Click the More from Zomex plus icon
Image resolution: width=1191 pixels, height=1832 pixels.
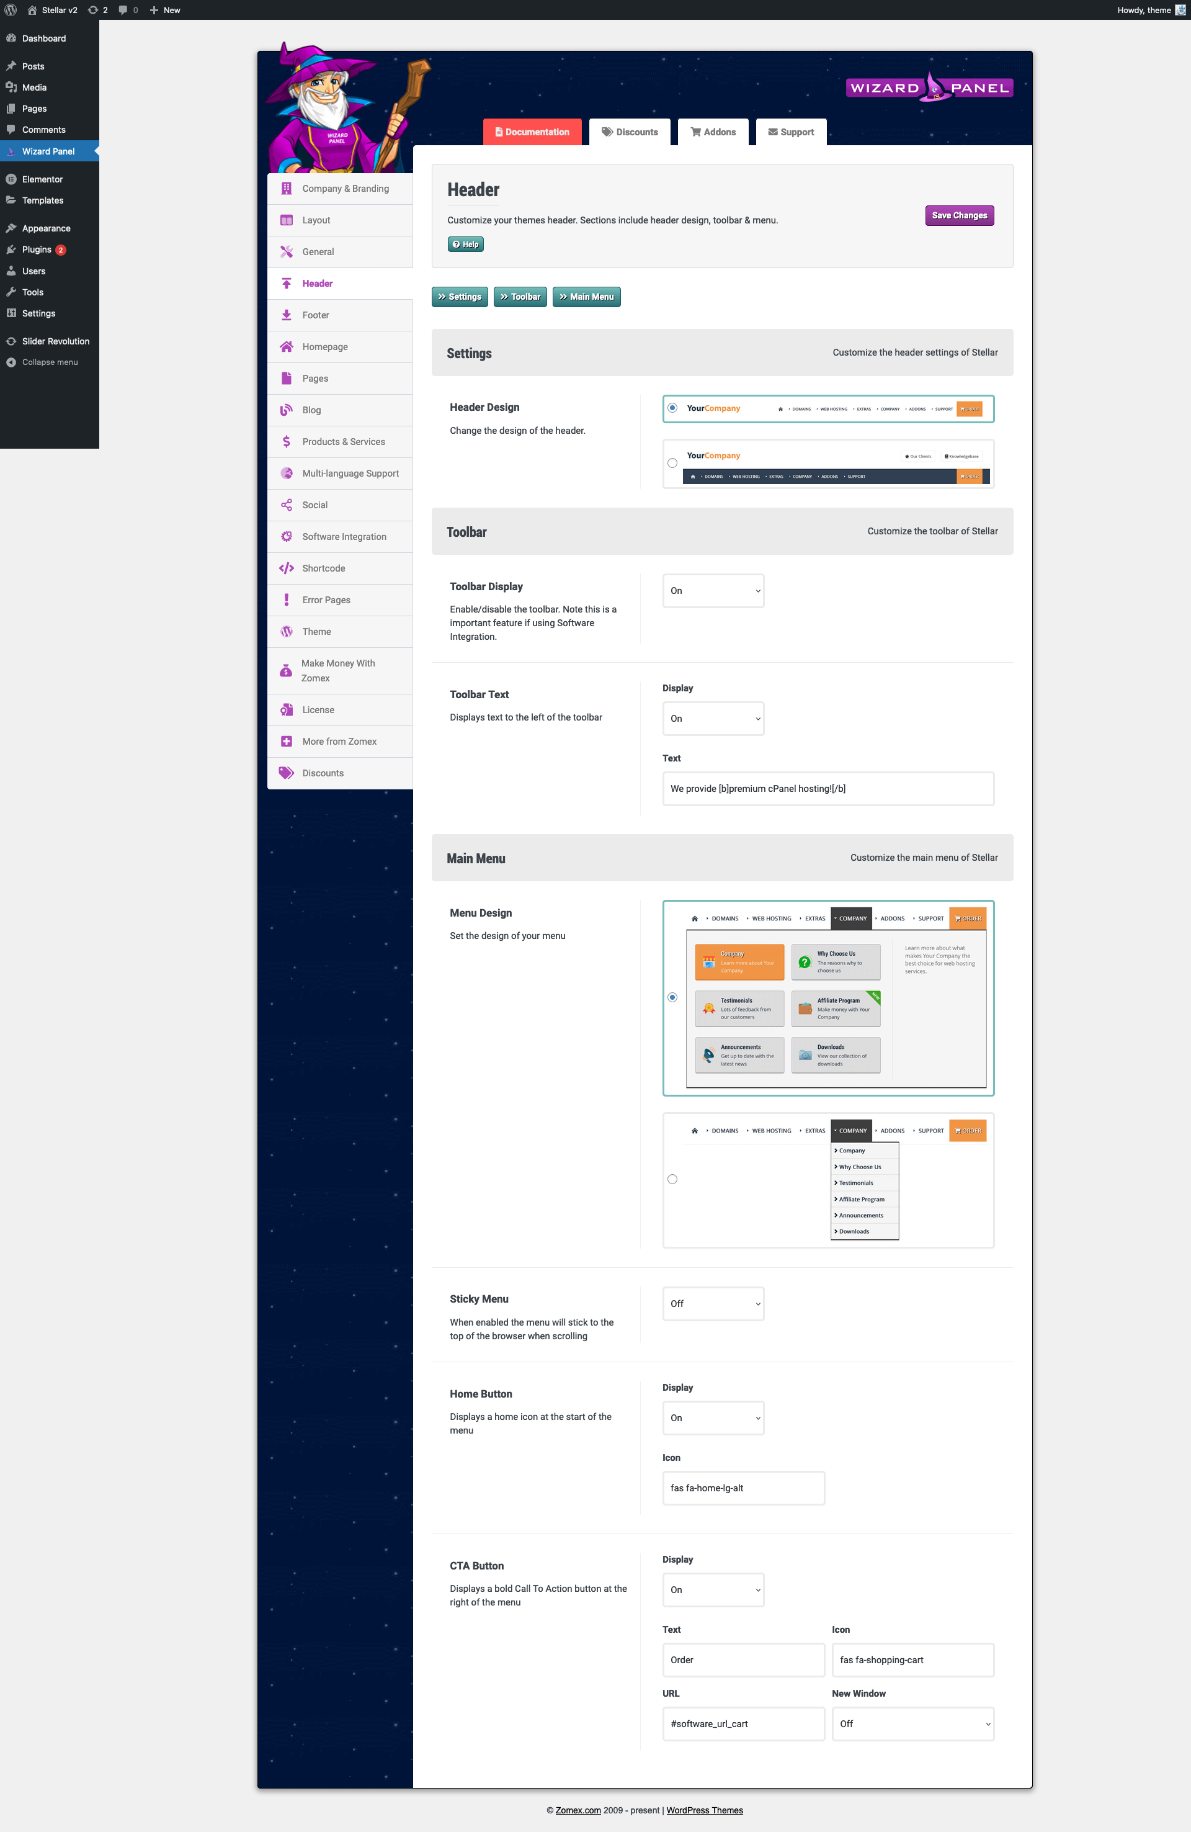tap(286, 741)
